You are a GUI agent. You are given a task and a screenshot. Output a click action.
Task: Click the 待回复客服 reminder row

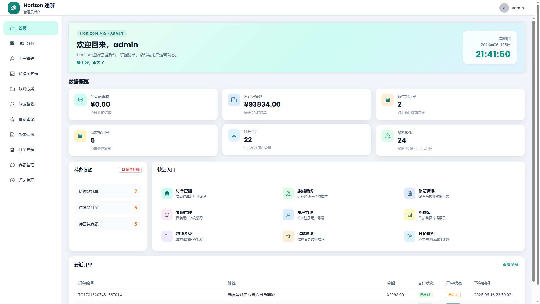[108, 224]
